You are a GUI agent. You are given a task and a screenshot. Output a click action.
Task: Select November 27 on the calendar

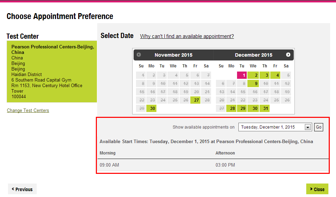pos(197,100)
